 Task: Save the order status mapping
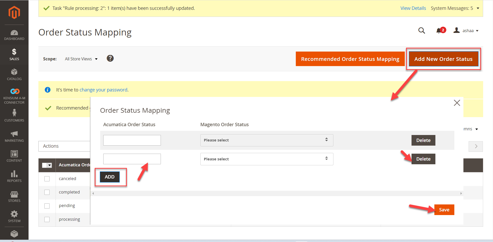point(444,210)
